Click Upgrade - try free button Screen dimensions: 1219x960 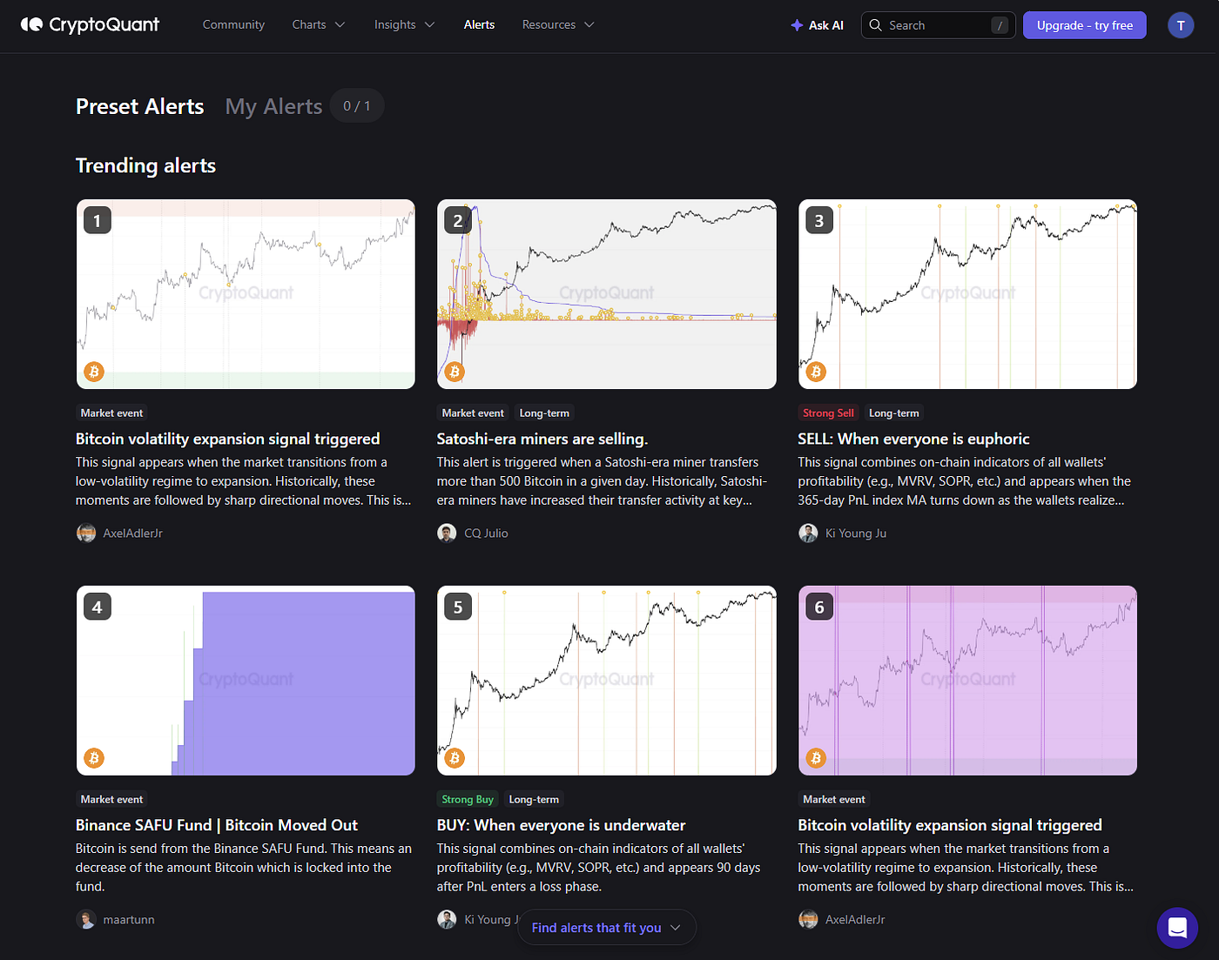point(1085,25)
